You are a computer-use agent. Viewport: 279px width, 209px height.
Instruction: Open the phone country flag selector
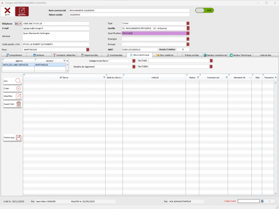point(19,24)
